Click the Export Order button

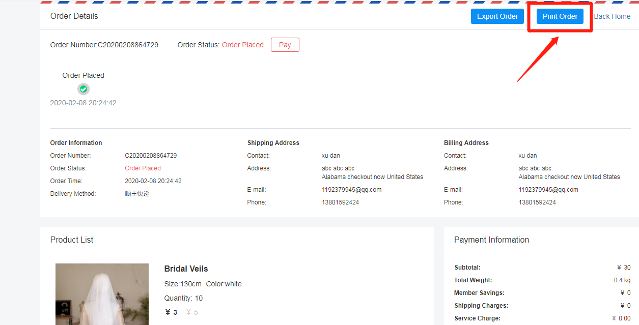497,16
